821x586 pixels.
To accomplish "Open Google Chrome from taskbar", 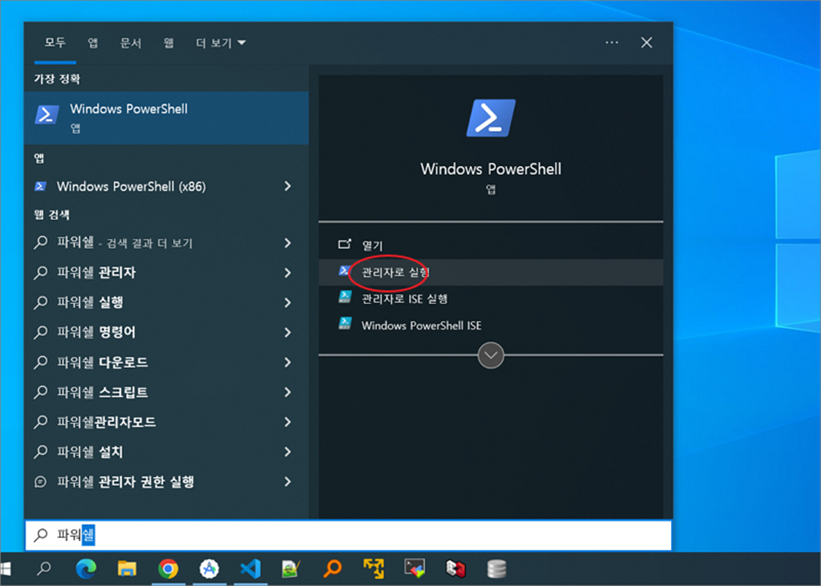I will (x=168, y=569).
